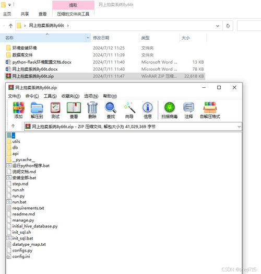261x274 pixels.
Task: Open the Find (查找) magnifier icon
Action: [x=111, y=110]
